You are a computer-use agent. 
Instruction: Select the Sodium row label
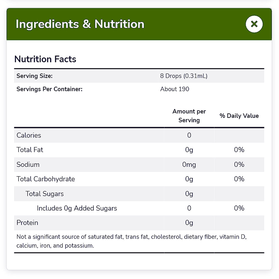[28, 165]
